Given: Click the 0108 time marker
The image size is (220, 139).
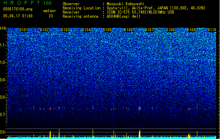Looking at the screenshot, I should tap(170, 30).
